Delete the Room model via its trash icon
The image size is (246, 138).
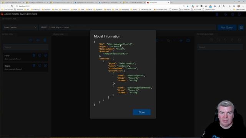click(34, 66)
